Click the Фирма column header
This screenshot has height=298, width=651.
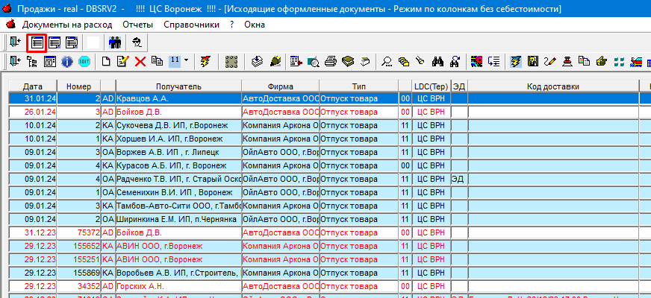pyautogui.click(x=281, y=86)
